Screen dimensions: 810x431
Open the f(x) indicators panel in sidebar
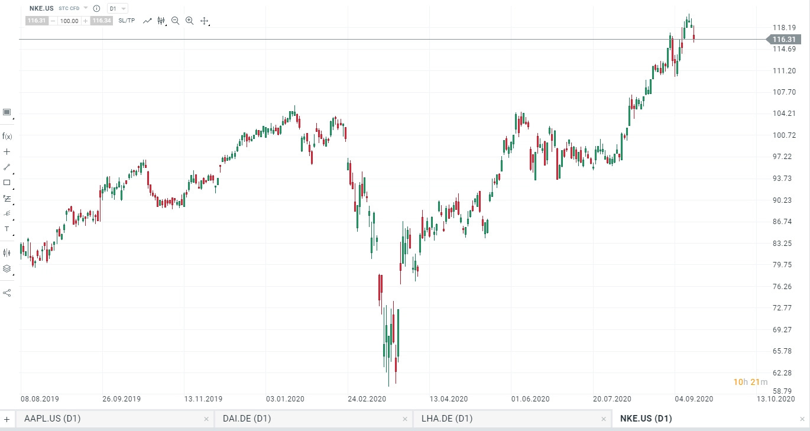pos(7,136)
